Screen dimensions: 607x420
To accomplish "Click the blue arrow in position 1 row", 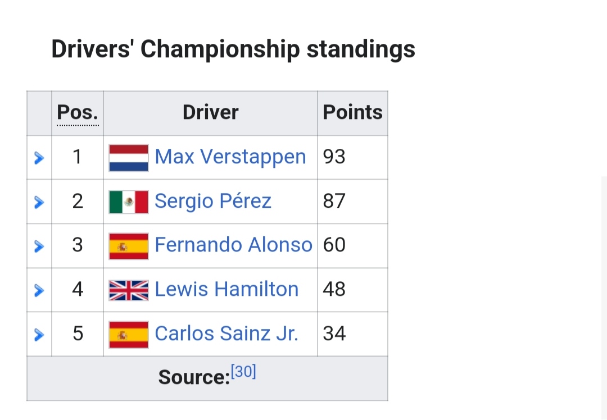I will pyautogui.click(x=39, y=158).
